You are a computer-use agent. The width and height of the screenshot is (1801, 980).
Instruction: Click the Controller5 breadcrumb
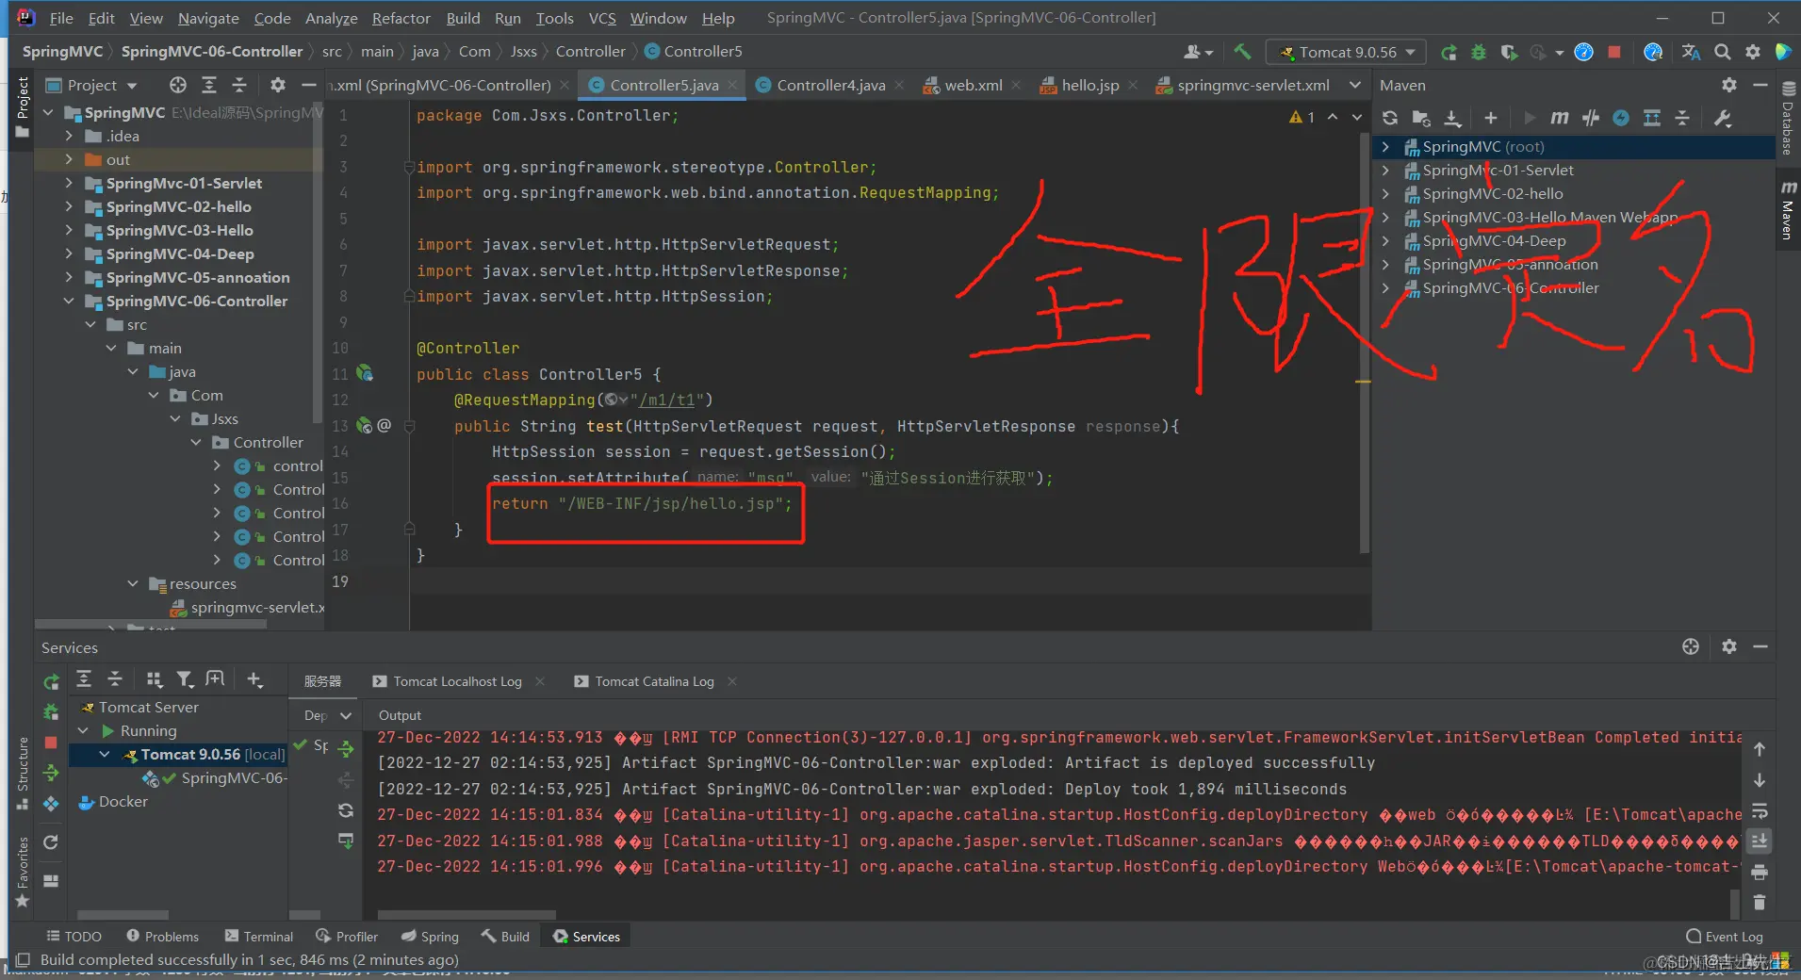tap(694, 52)
